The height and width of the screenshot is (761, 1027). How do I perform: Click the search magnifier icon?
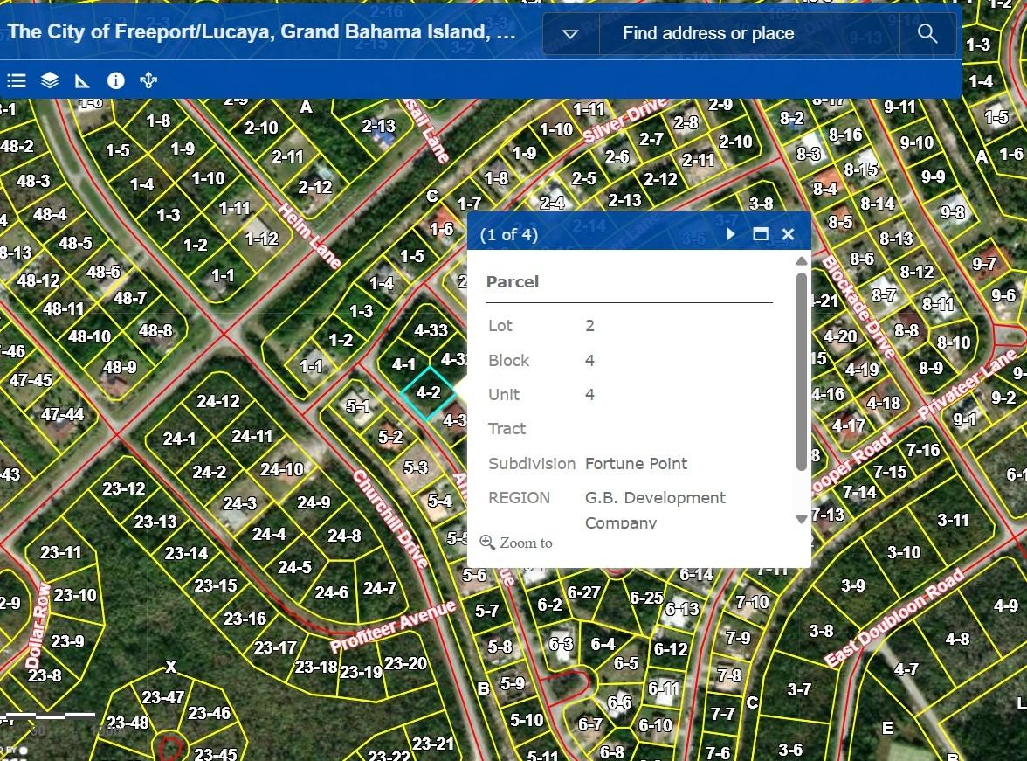[x=927, y=34]
